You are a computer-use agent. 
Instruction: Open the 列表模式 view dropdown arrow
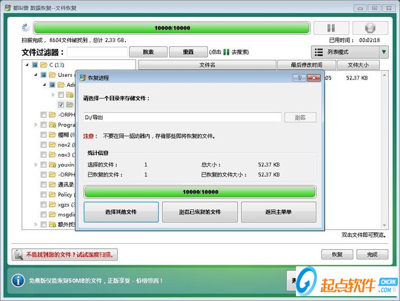383,52
